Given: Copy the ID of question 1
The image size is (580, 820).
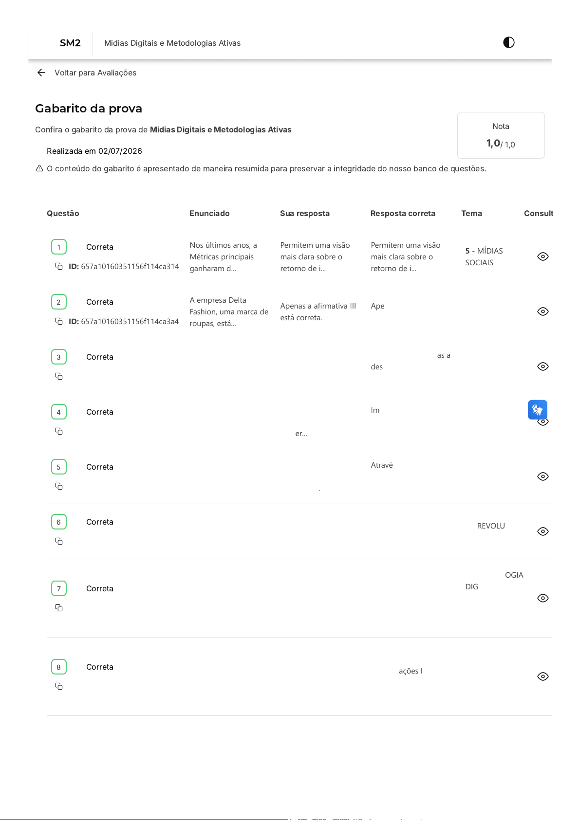Looking at the screenshot, I should [x=59, y=266].
